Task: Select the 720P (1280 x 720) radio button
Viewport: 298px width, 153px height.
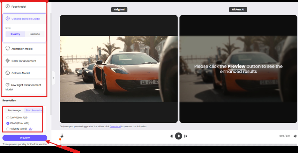Action: tap(8, 118)
